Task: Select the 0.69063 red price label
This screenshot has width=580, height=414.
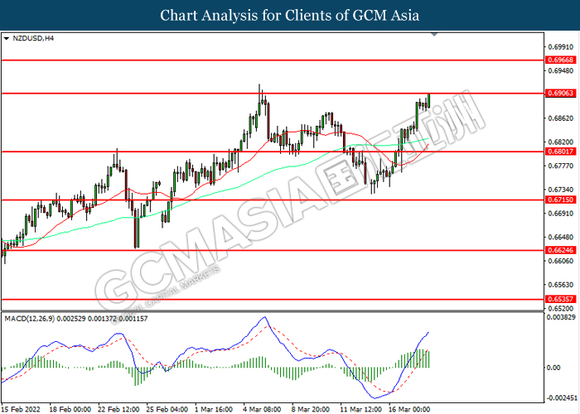Action: (560, 93)
